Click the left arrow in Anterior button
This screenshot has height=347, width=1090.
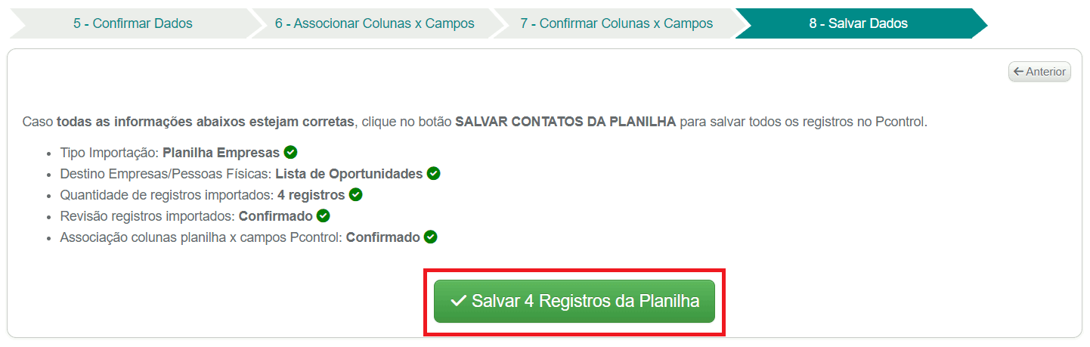1018,72
